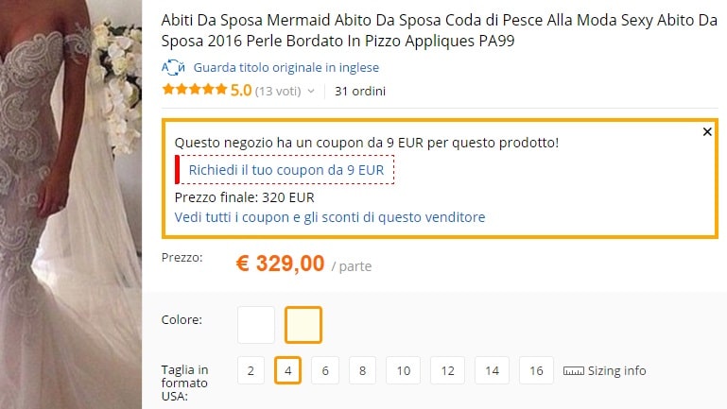727x409 pixels.
Task: Open the Sizing info text link
Action: tap(616, 371)
